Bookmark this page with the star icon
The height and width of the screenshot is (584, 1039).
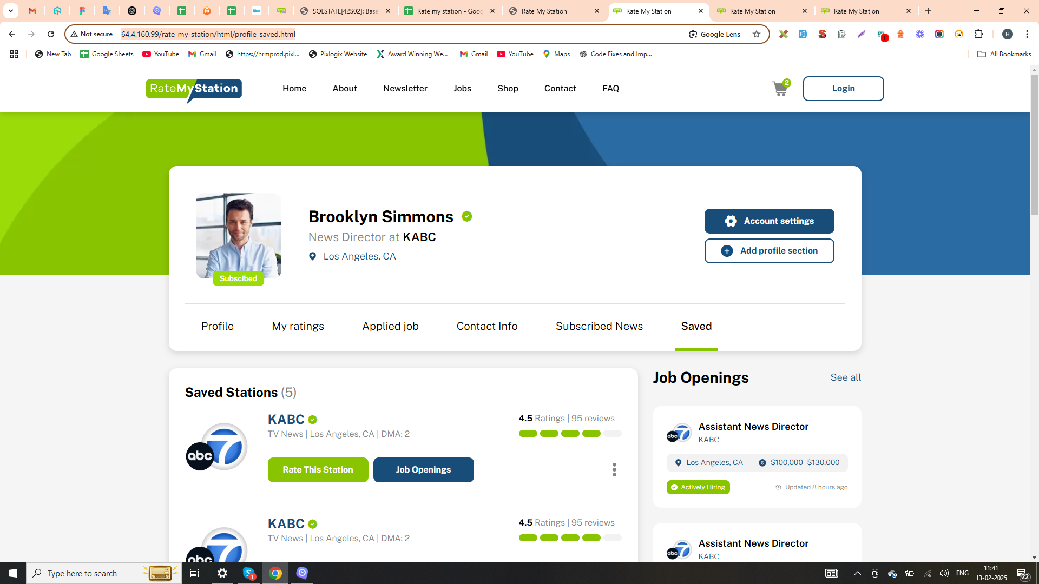757,34
